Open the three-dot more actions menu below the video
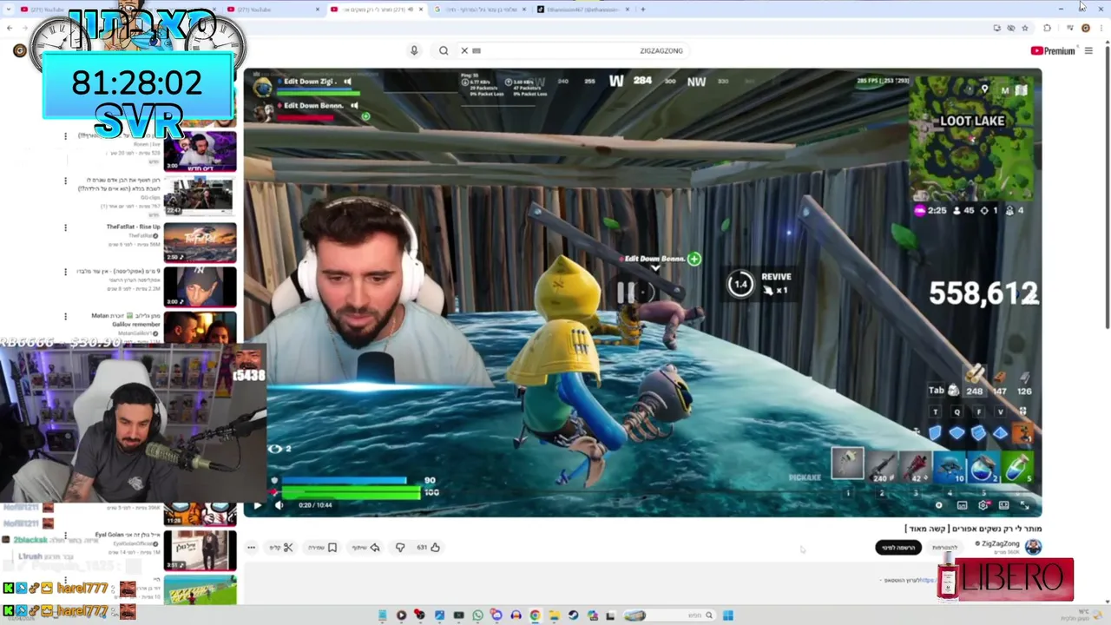 (x=251, y=547)
